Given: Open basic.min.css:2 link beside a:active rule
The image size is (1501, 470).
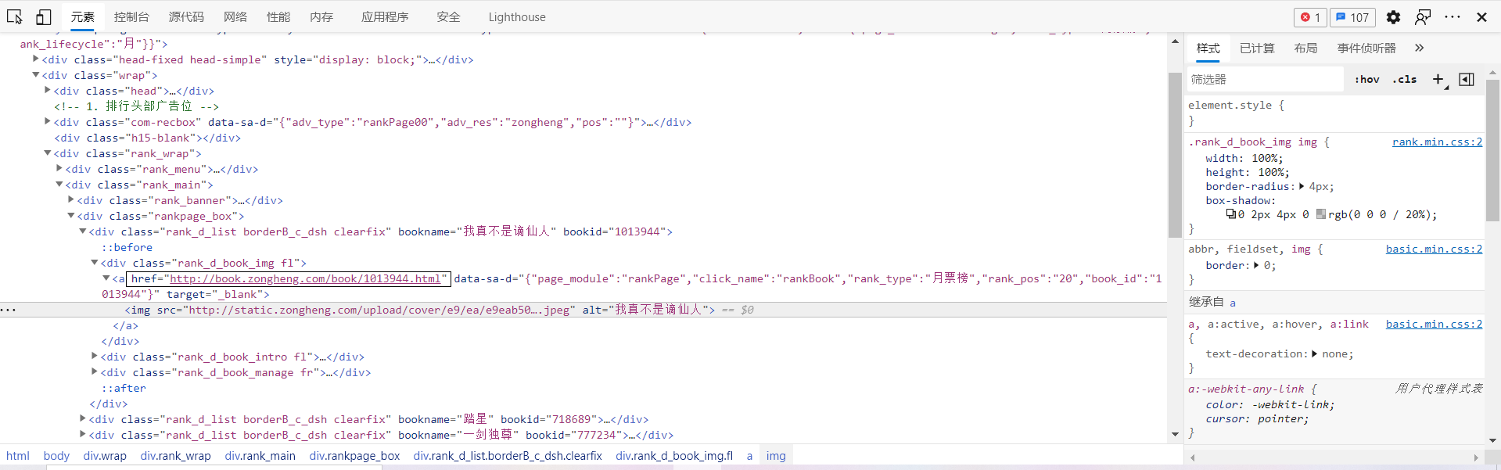Looking at the screenshot, I should (x=1434, y=324).
